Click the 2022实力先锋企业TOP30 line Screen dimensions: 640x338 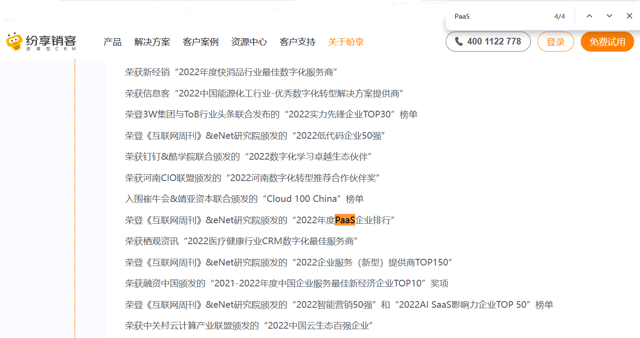[271, 114]
